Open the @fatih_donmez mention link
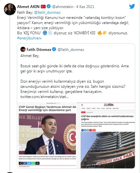The height and width of the screenshot is (173, 140). (47, 12)
